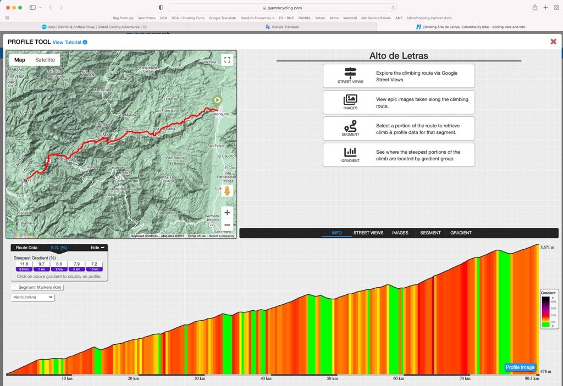Screen dimensions: 563x386
Task: Select the GRADIENT tab in bar
Action: tap(461, 233)
